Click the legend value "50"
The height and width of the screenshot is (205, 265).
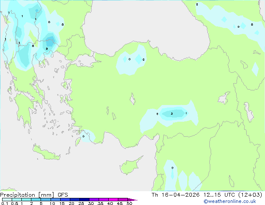pos(129,203)
